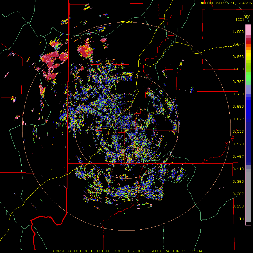Select the 0.893 scale value
The width and height of the screenshot is (253, 253).
click(238, 57)
